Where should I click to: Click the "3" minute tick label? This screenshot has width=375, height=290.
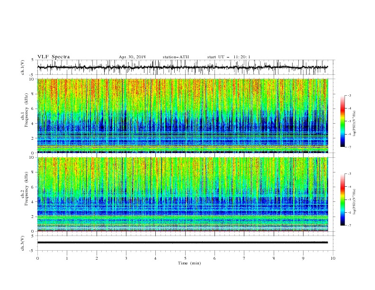tap(126, 258)
